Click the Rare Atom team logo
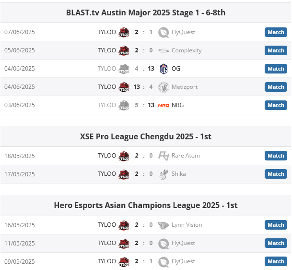 [164, 156]
